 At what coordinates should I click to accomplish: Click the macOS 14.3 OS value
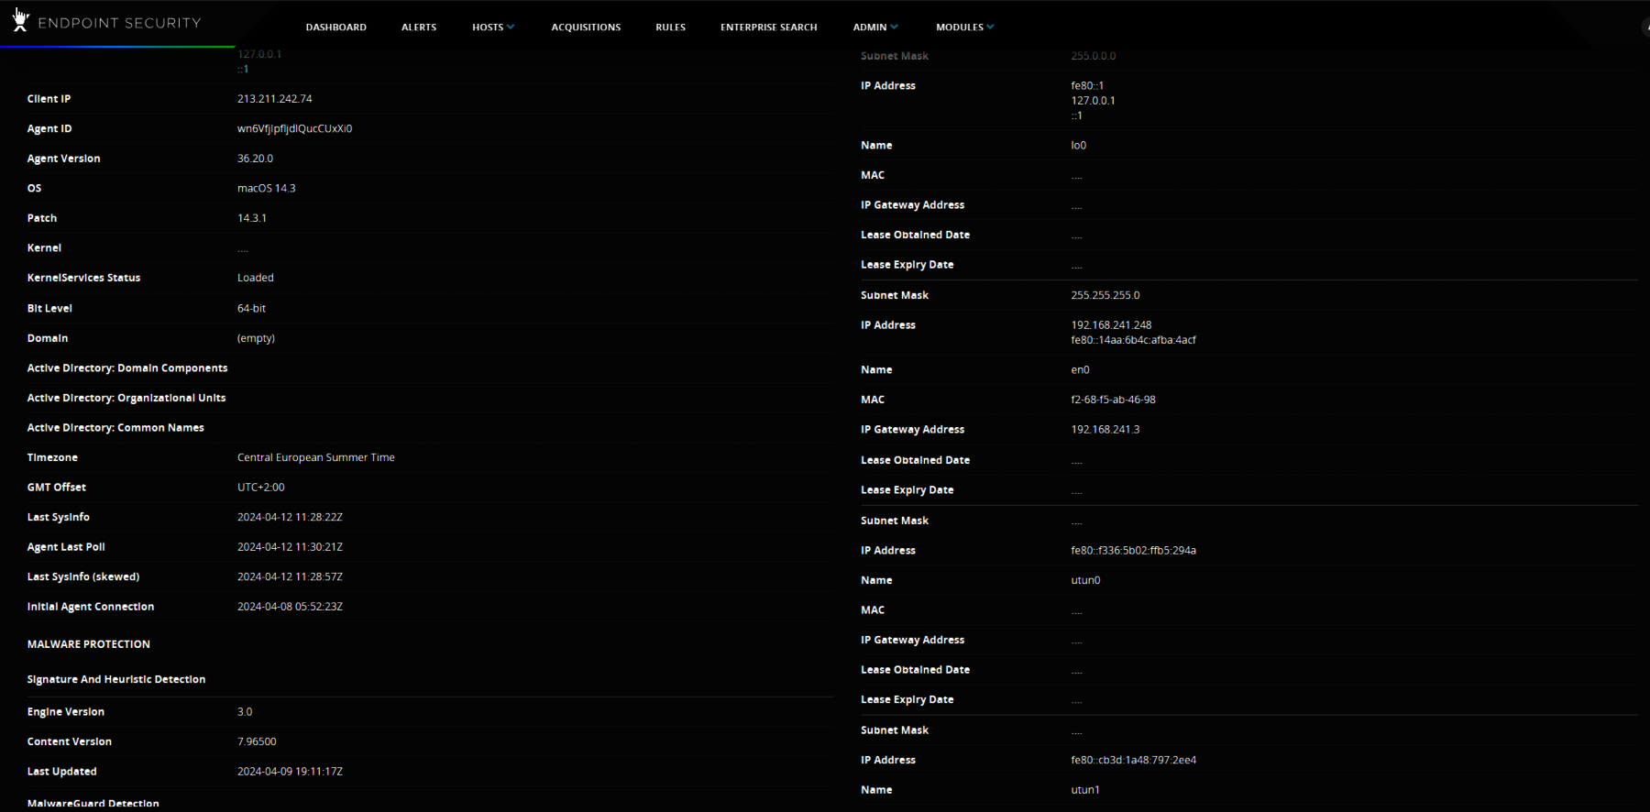tap(266, 189)
